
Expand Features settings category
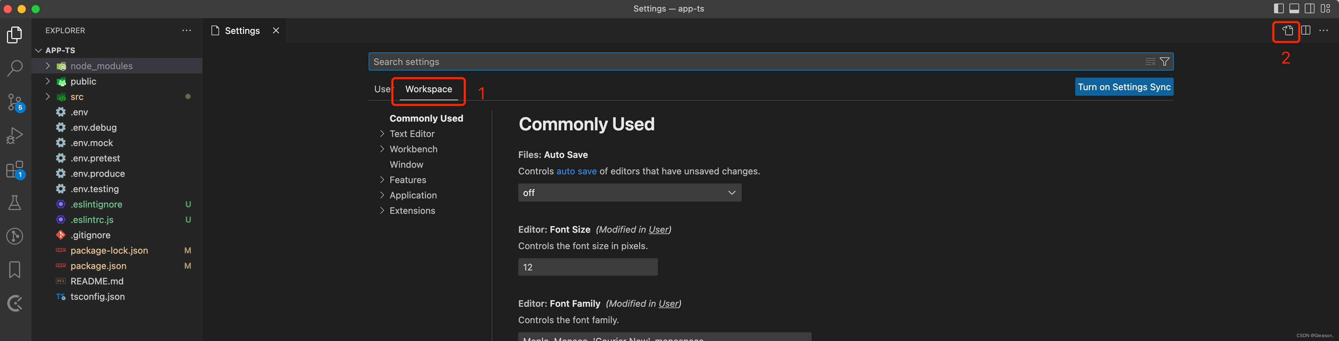pyautogui.click(x=382, y=180)
